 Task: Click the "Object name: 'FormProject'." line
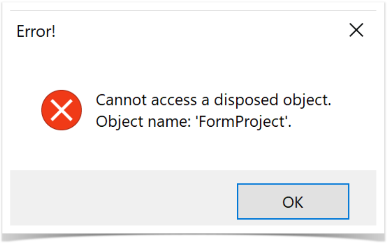[194, 121]
